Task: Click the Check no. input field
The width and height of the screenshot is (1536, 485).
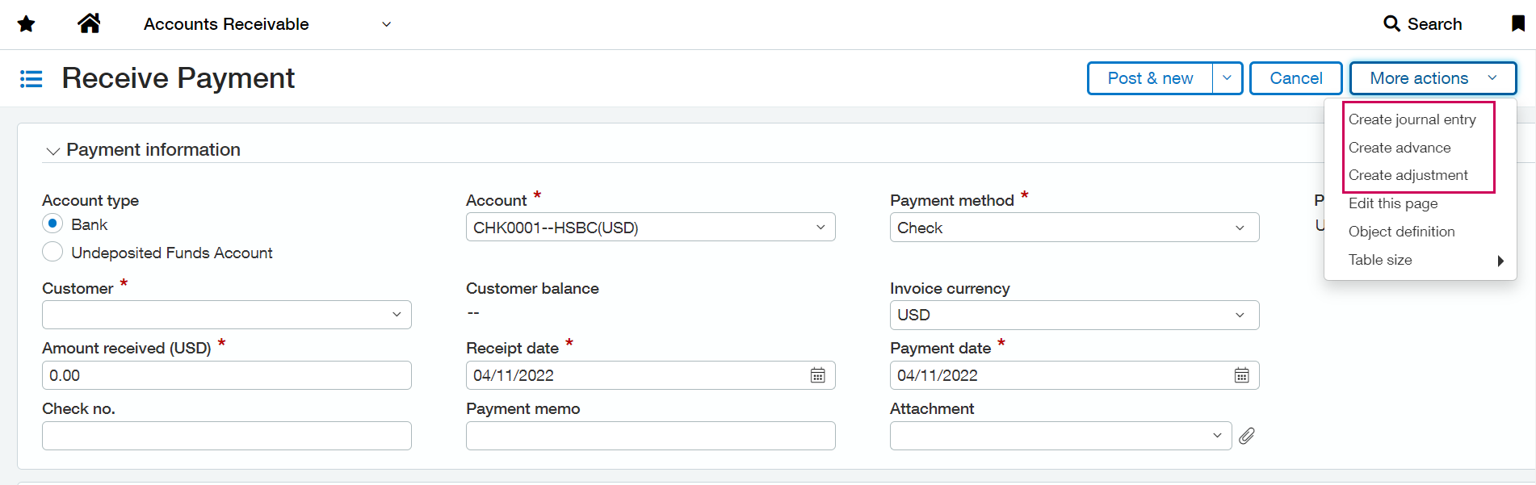Action: 227,436
